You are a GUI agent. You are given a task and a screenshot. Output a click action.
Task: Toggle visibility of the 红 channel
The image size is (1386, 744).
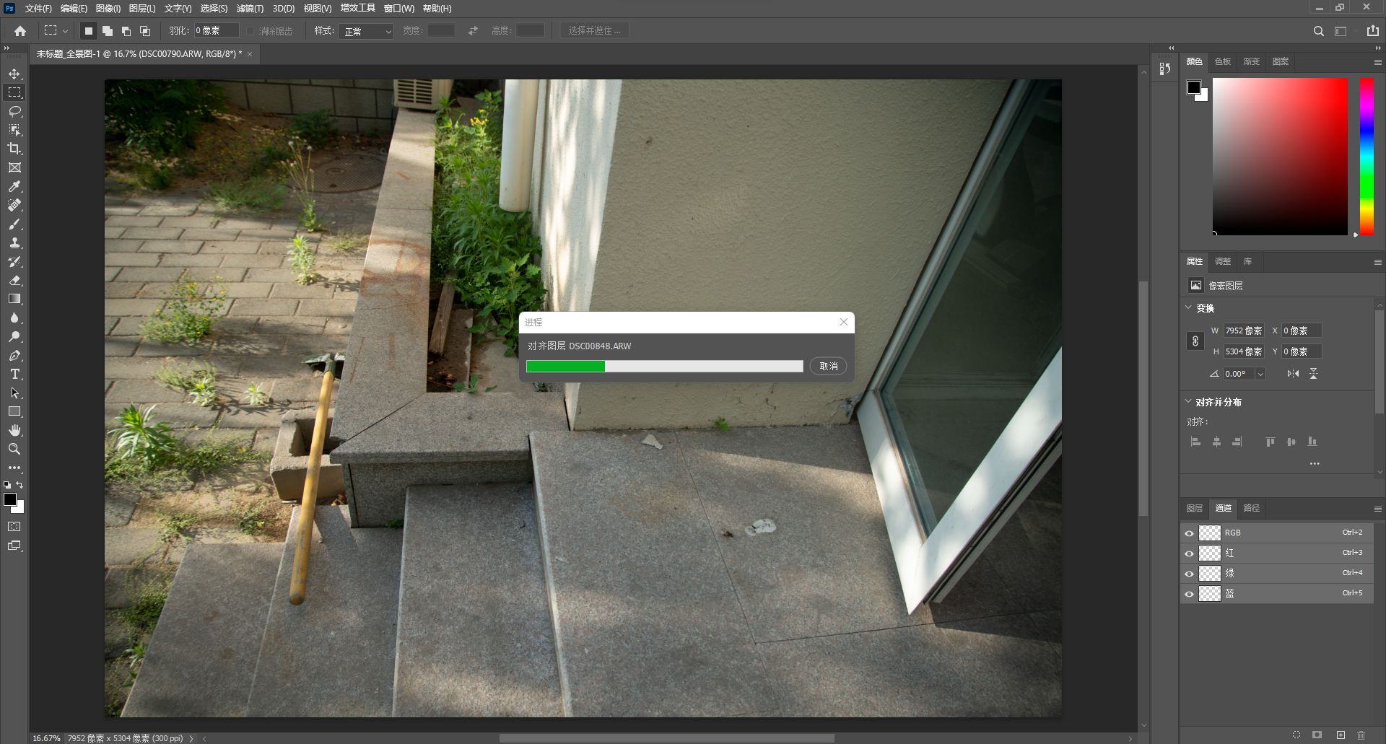(1189, 553)
